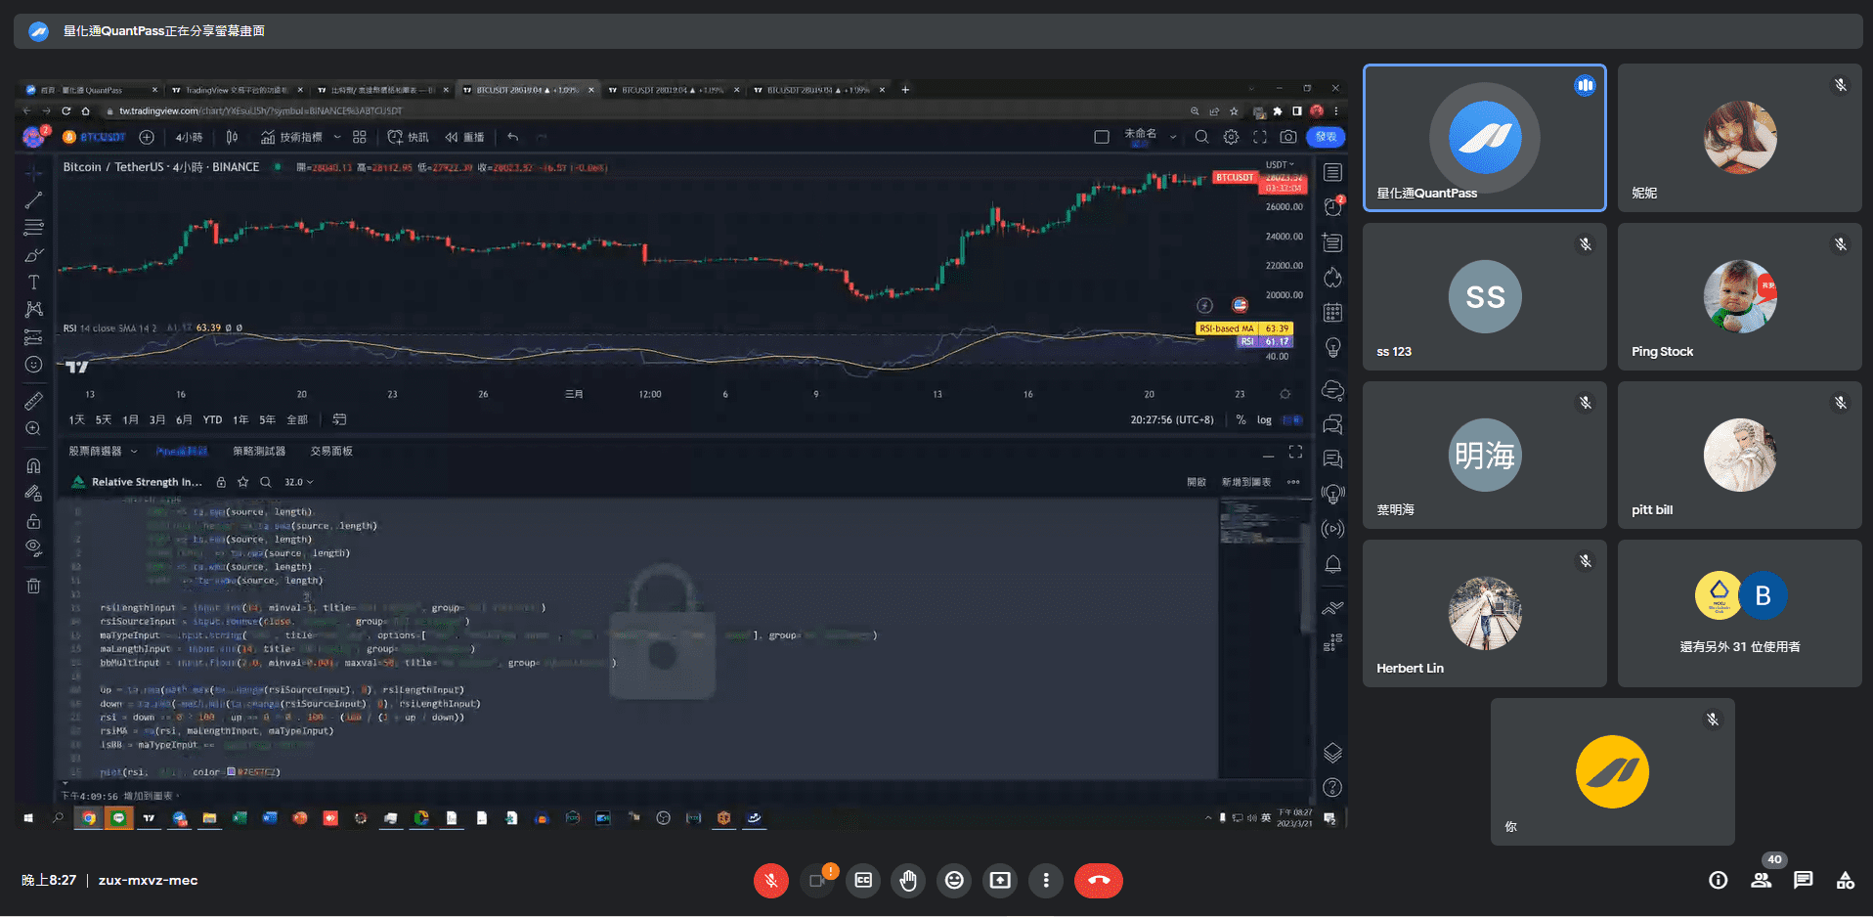Select the ruler measure tool

33,401
